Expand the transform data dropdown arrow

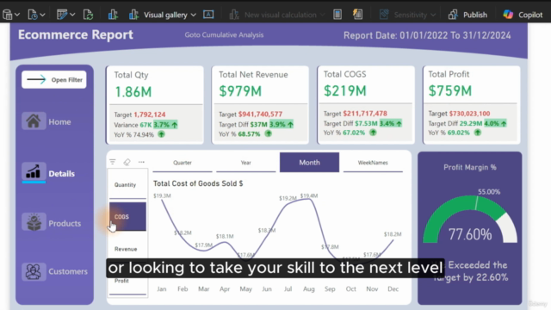pyautogui.click(x=72, y=15)
